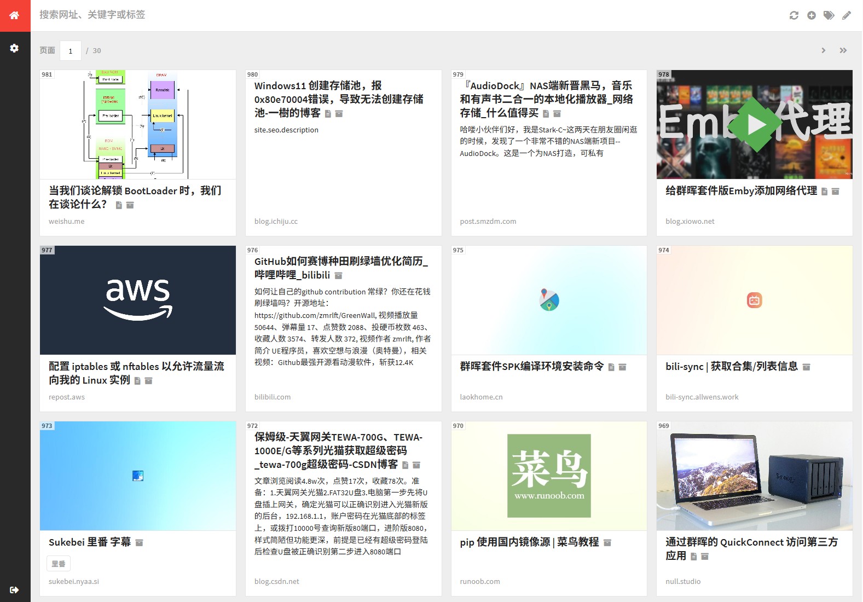Viewport: 863px width, 602px height.
Task: Open the 当我们谈论解锁 BootLoader 时 title
Action: coord(135,197)
